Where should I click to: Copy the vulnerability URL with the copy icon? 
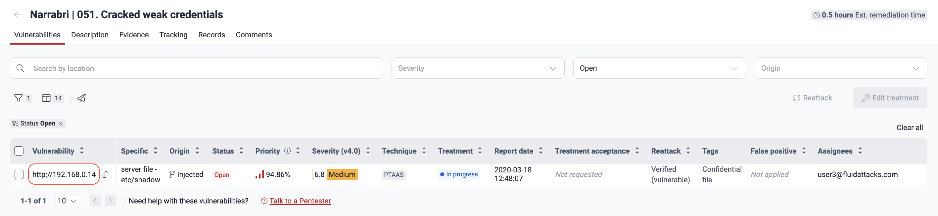tap(106, 174)
